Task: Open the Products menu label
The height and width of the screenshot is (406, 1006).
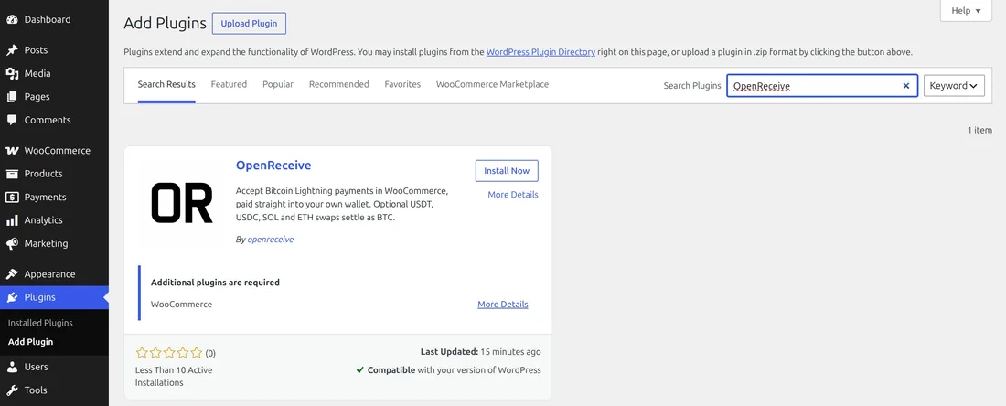Action: pos(44,174)
